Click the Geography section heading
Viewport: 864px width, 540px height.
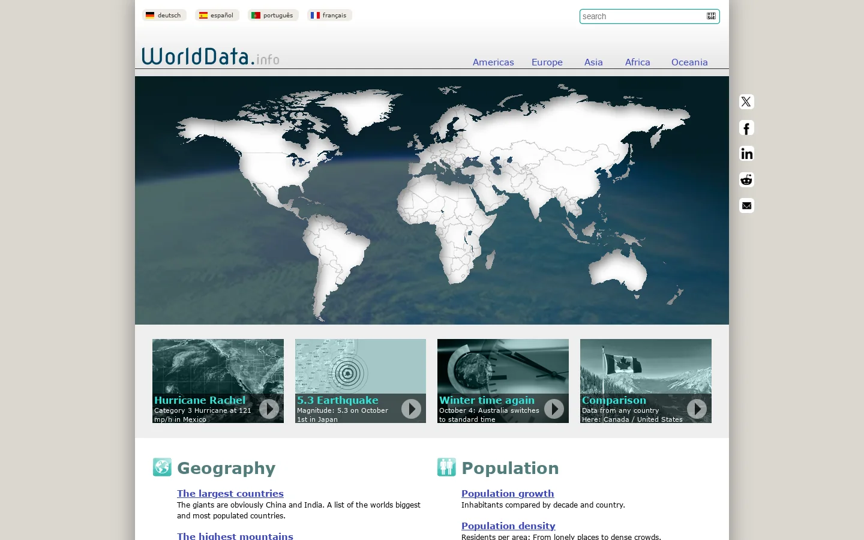click(x=226, y=468)
